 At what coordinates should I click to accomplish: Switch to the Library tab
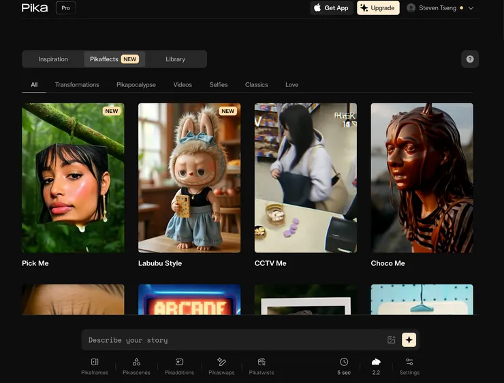(175, 59)
